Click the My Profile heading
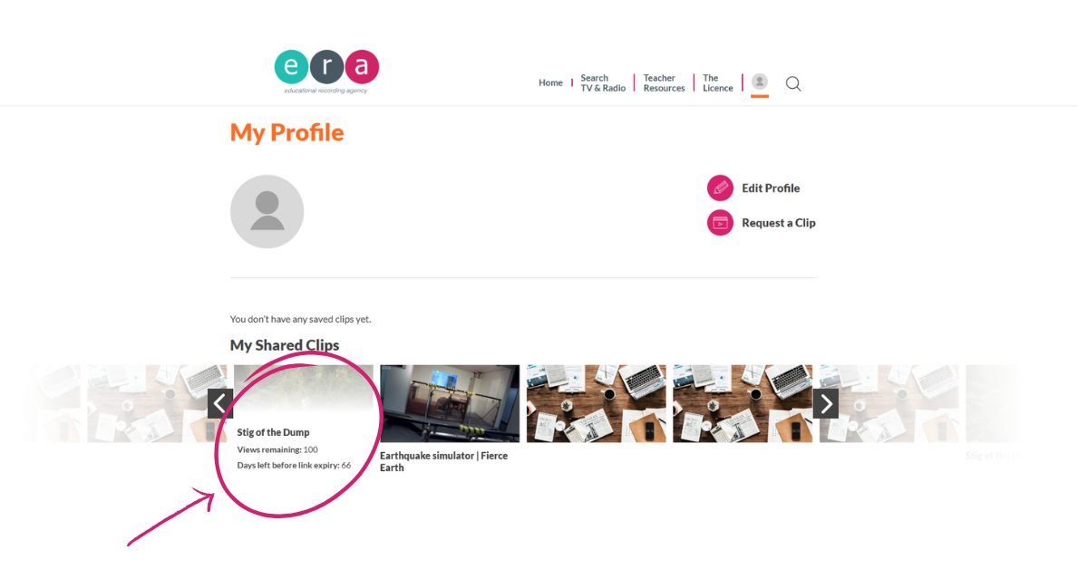The height and width of the screenshot is (569, 1088). tap(287, 132)
